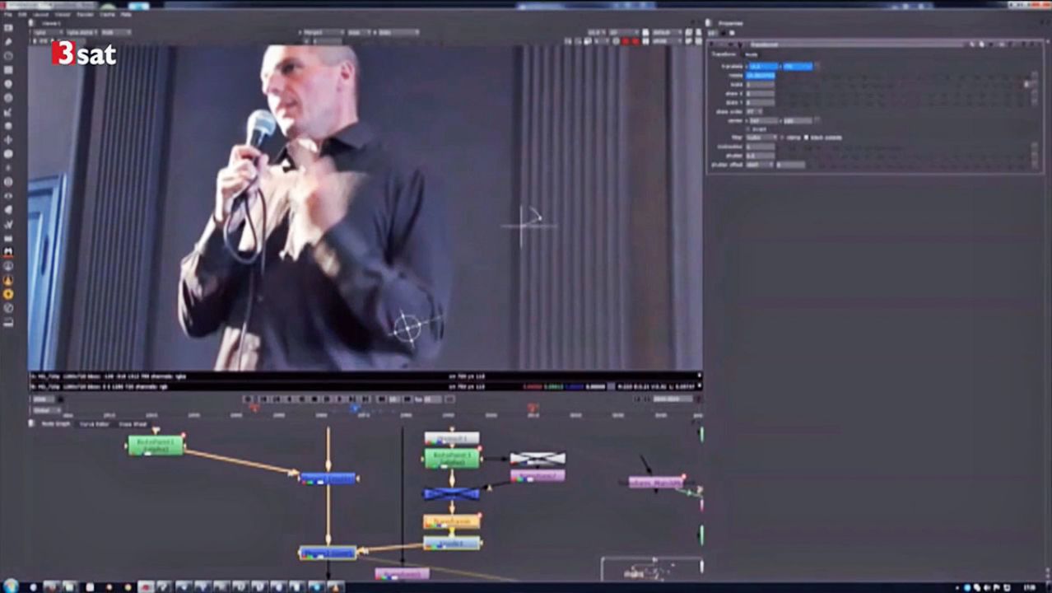Toggle the invert checkbox
The height and width of the screenshot is (593, 1052).
[748, 129]
